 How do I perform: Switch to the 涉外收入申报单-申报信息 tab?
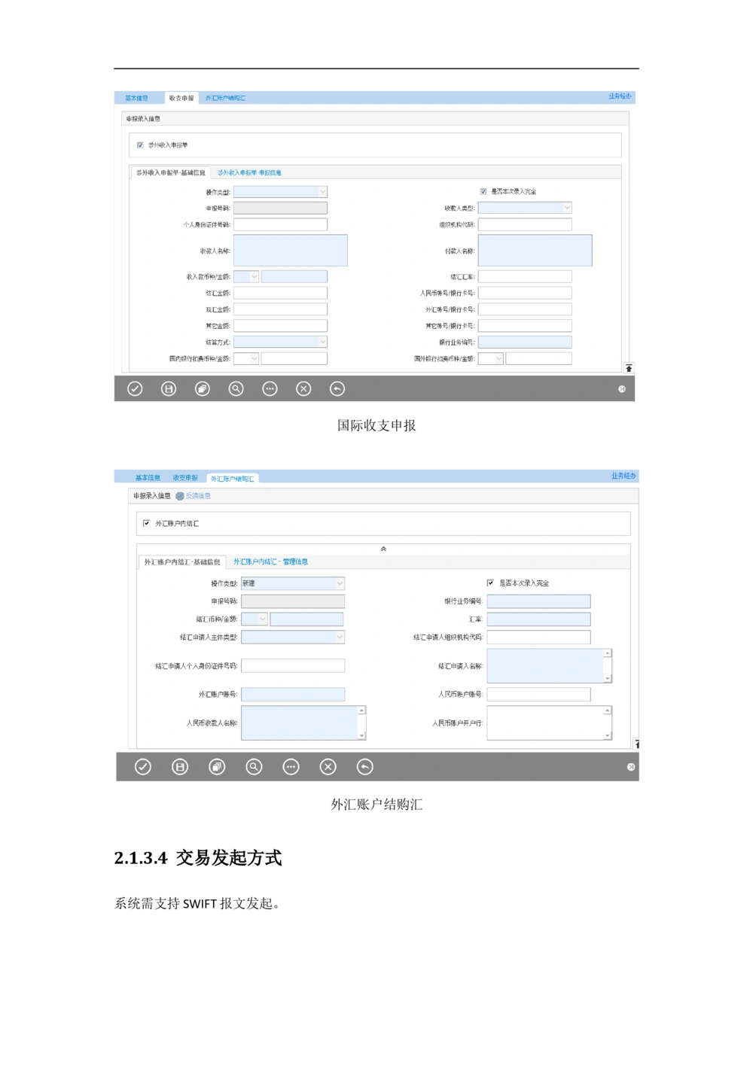tap(249, 173)
